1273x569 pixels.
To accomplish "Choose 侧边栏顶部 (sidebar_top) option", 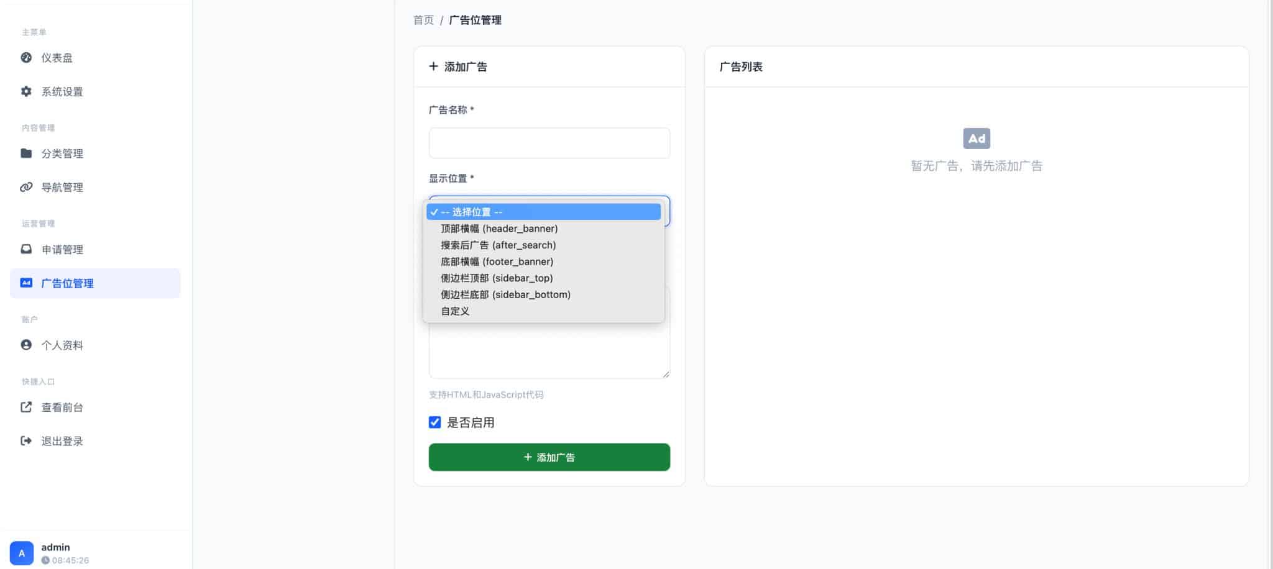I will point(543,278).
